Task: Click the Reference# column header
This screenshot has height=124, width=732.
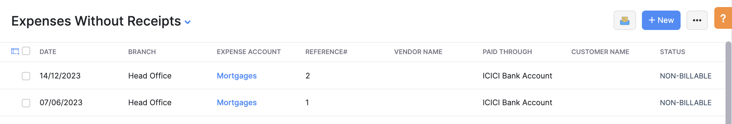Action: [x=326, y=52]
